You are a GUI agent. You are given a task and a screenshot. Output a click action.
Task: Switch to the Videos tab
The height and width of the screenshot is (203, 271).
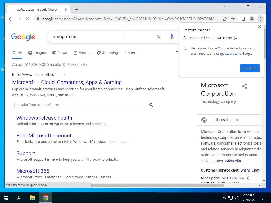click(x=82, y=53)
